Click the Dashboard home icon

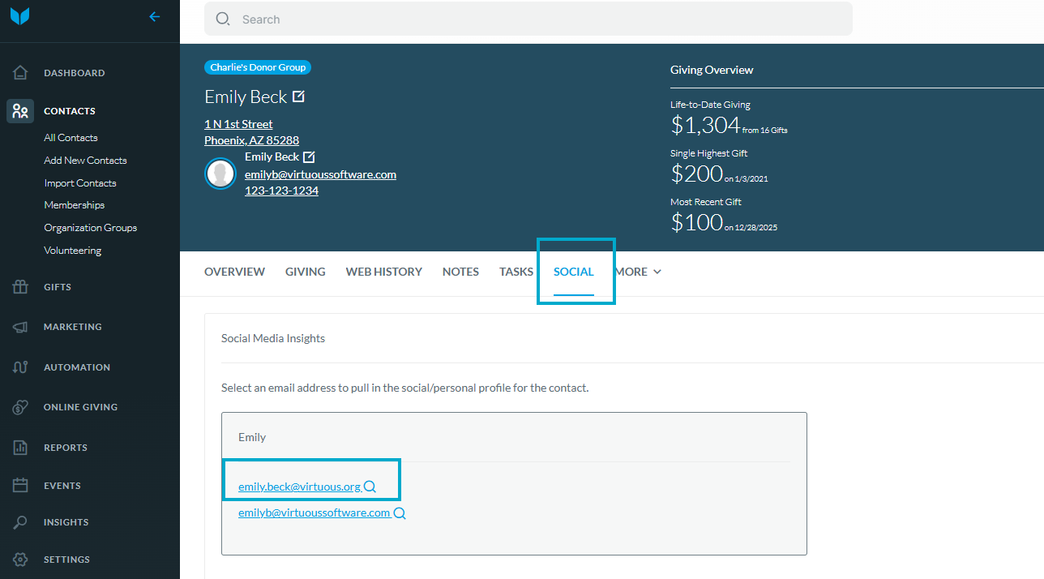(x=20, y=73)
